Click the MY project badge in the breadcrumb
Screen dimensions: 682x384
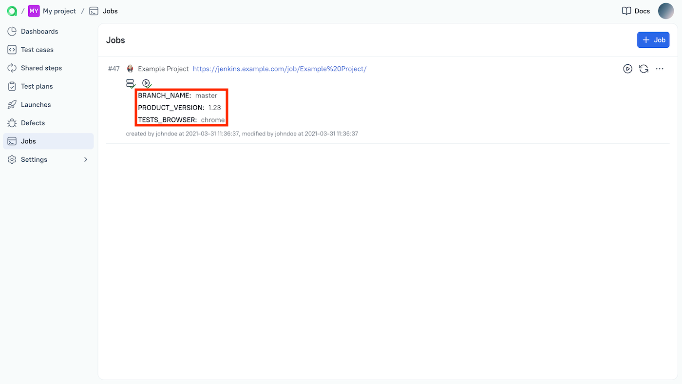click(x=33, y=11)
